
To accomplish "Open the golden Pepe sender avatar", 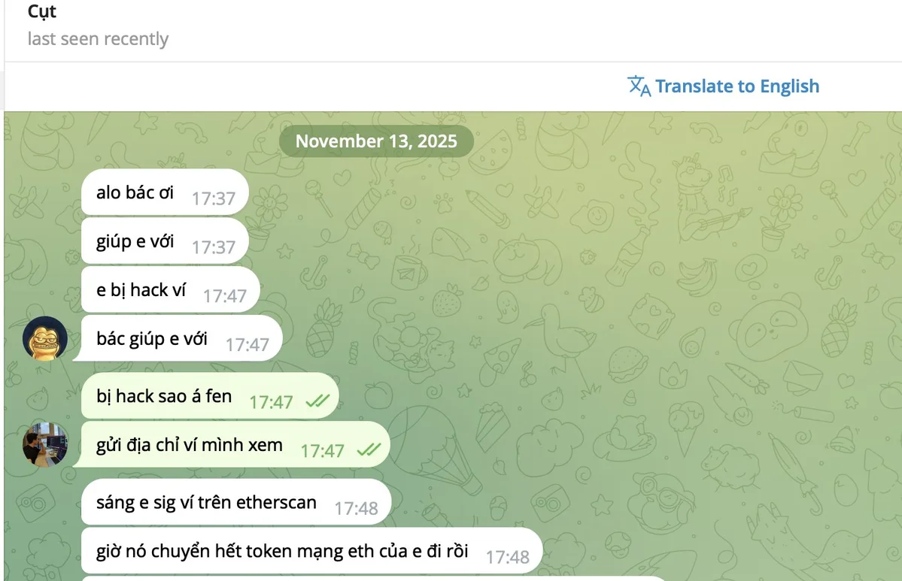I will pos(45,338).
